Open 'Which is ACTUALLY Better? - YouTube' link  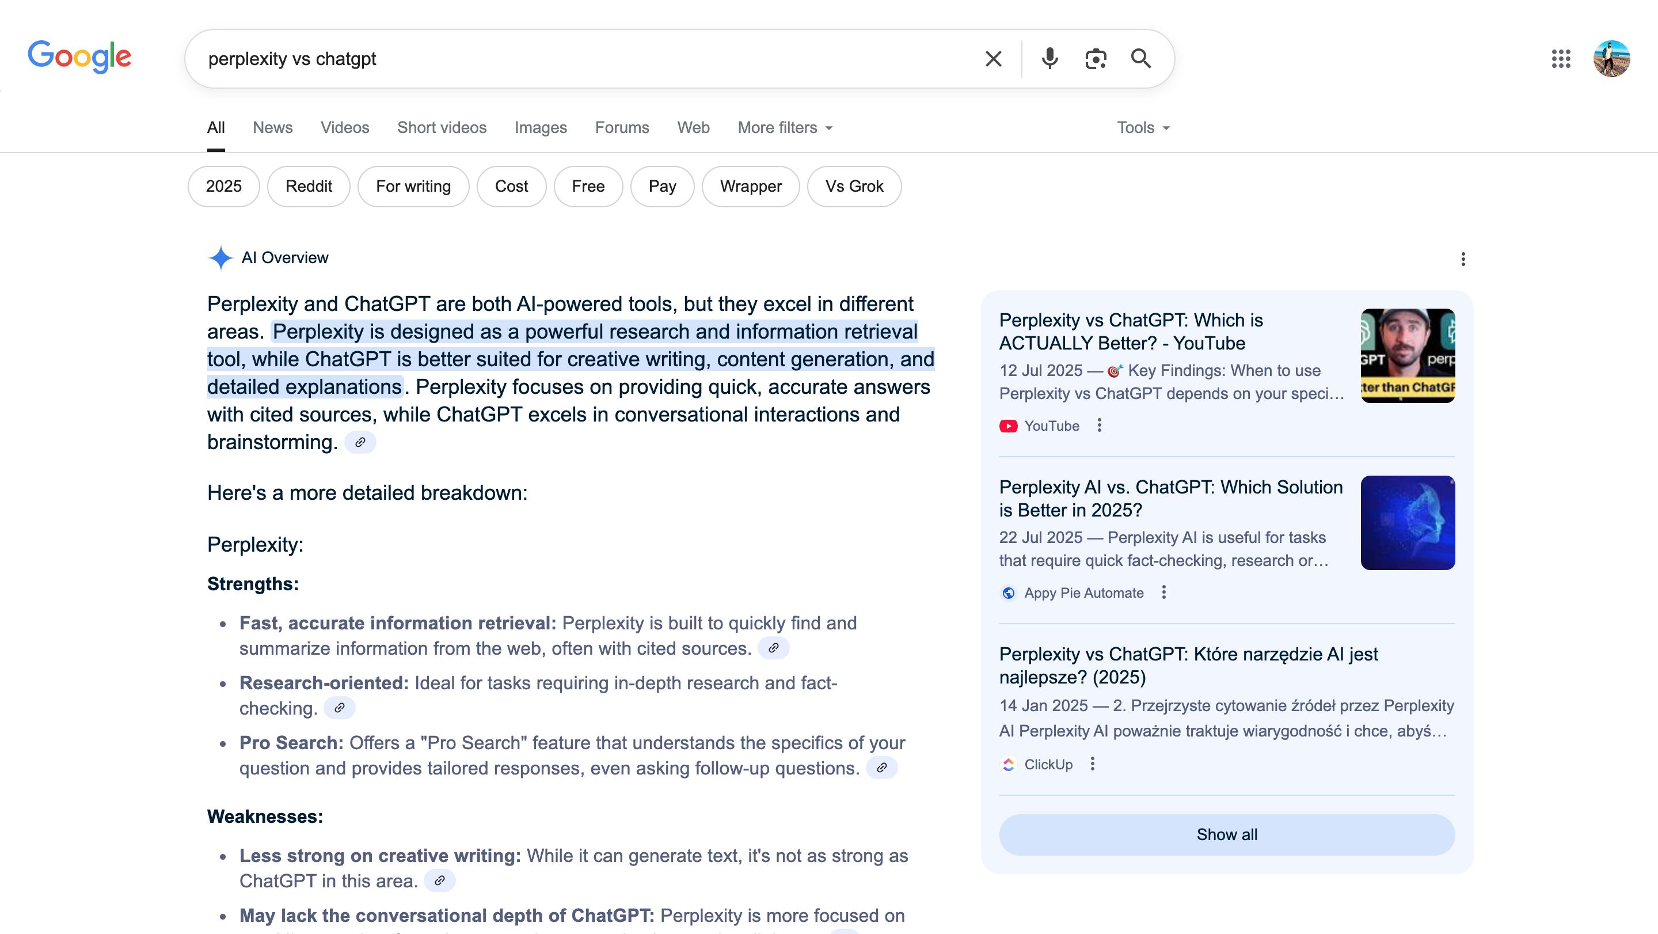click(1131, 332)
